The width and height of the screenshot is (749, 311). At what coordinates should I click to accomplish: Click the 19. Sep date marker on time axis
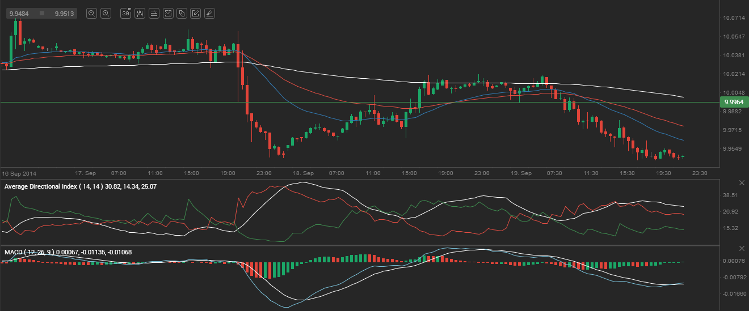coord(521,173)
